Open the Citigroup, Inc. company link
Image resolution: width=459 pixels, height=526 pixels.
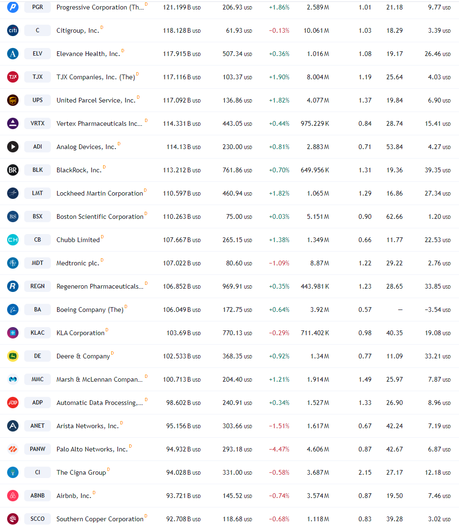(78, 31)
